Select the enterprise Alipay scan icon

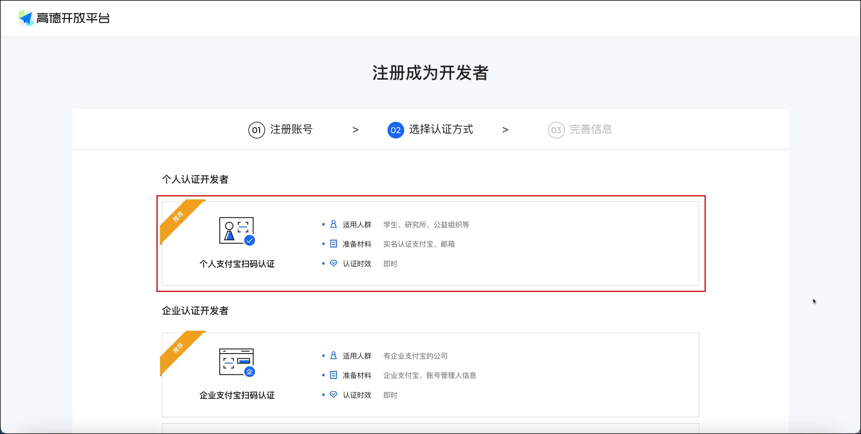(x=237, y=362)
